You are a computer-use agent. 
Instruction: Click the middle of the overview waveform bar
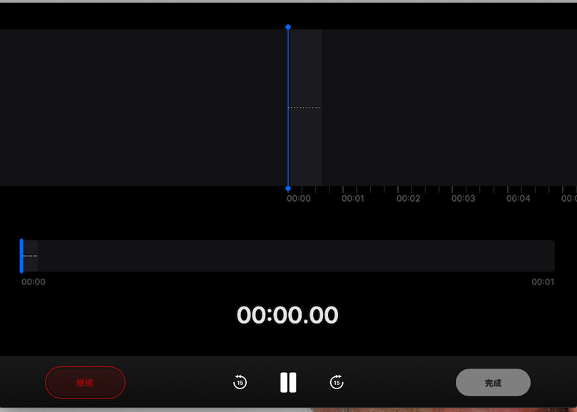[x=287, y=256]
